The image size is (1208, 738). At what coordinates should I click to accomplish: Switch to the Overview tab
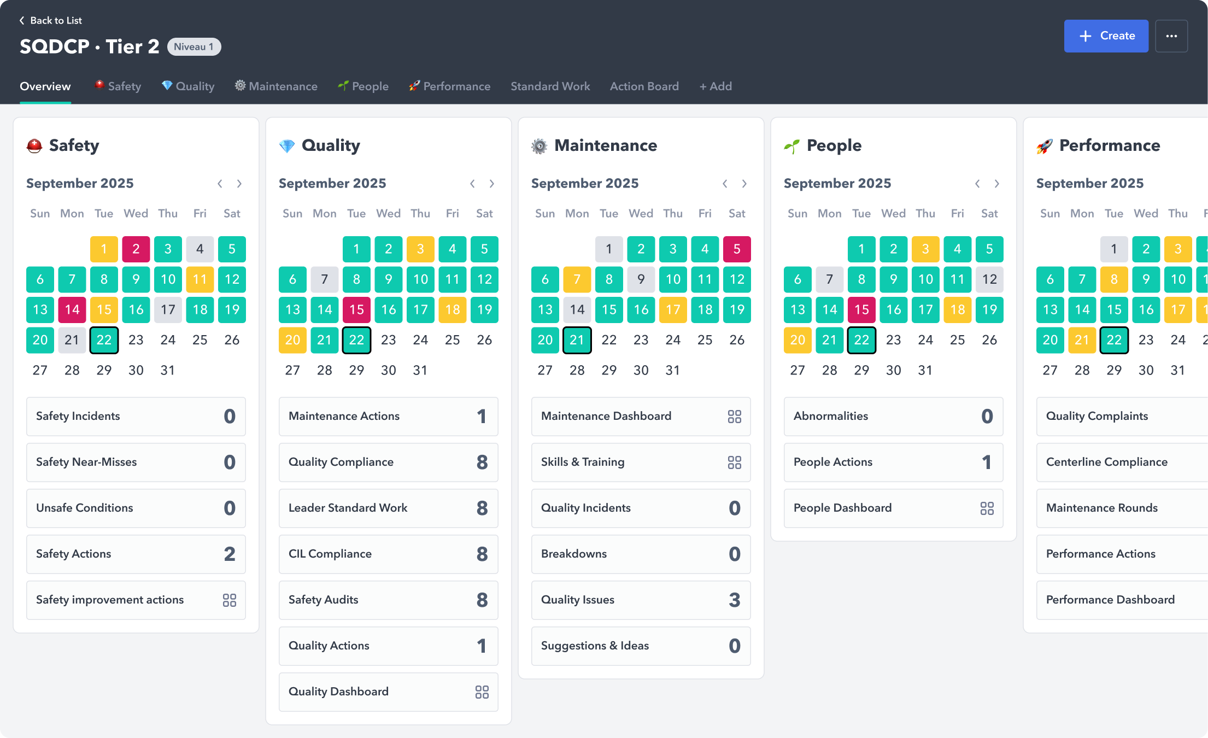(45, 86)
